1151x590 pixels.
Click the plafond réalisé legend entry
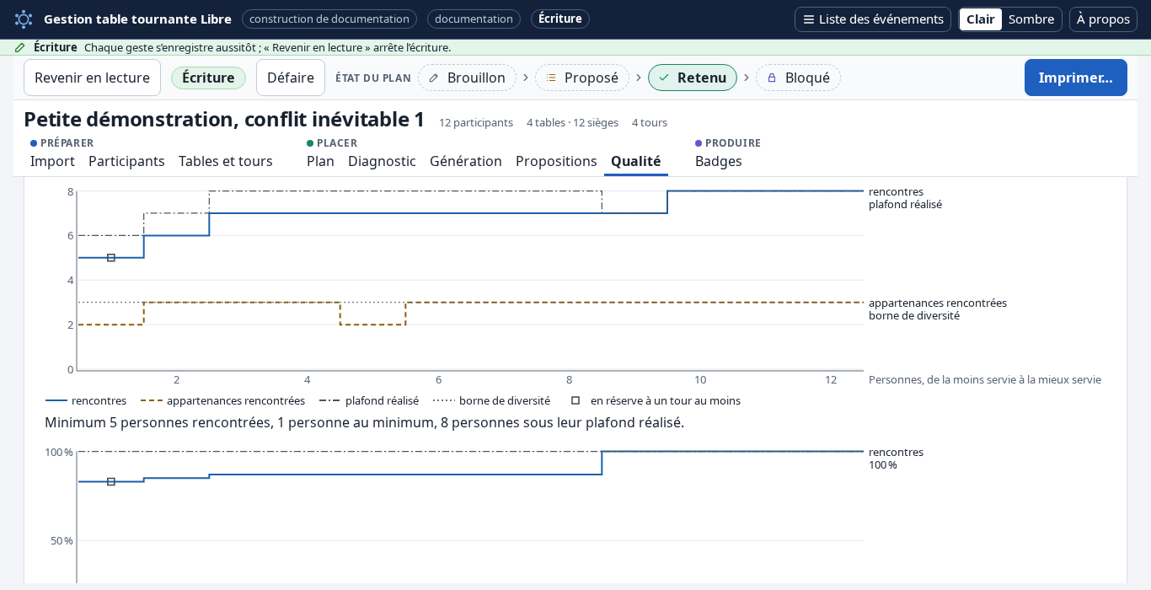pyautogui.click(x=369, y=400)
